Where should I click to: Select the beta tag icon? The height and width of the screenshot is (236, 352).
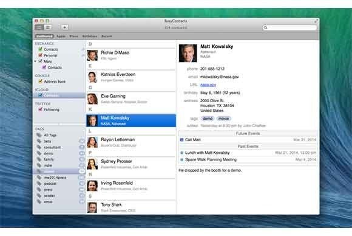(x=39, y=141)
